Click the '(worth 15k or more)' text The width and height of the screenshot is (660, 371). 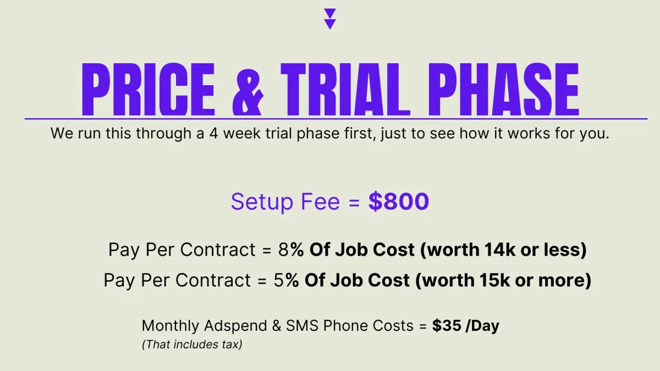coord(503,280)
